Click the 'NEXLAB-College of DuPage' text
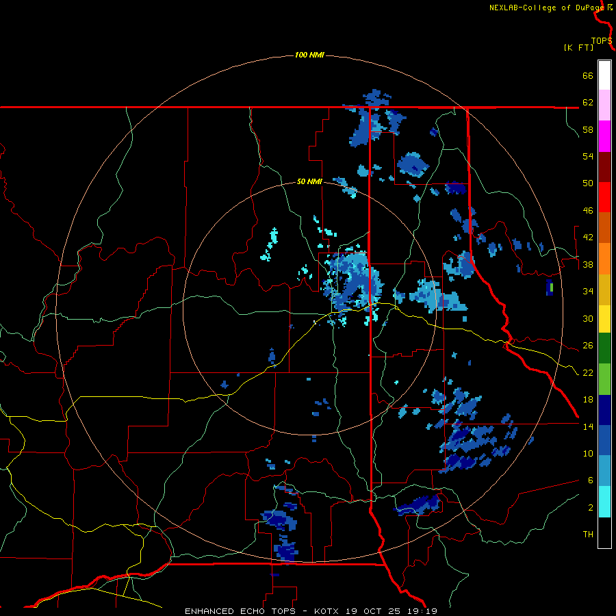The width and height of the screenshot is (616, 616). coord(546,8)
